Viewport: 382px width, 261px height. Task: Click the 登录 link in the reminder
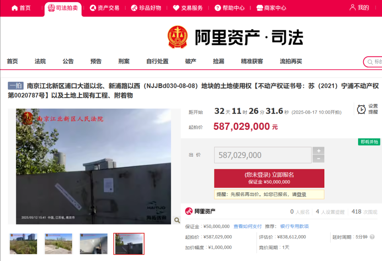point(301,194)
